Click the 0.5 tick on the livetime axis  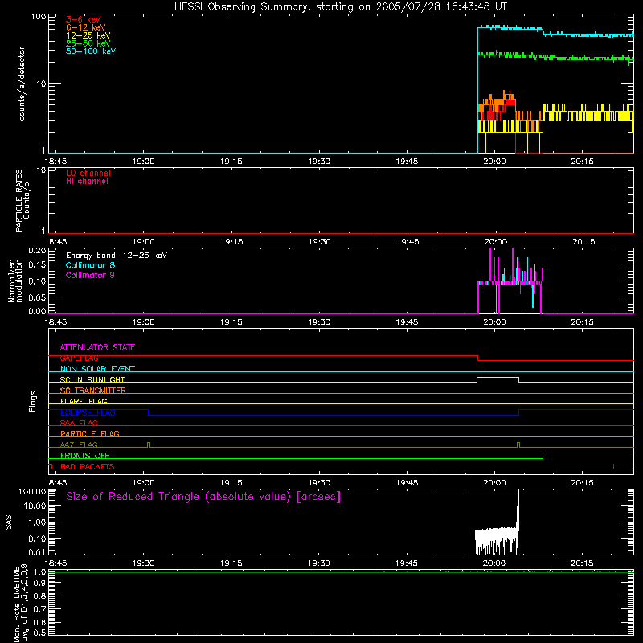39,633
